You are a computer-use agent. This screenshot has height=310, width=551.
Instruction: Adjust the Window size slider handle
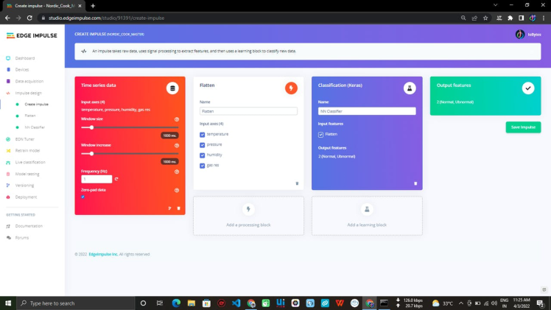(91, 127)
